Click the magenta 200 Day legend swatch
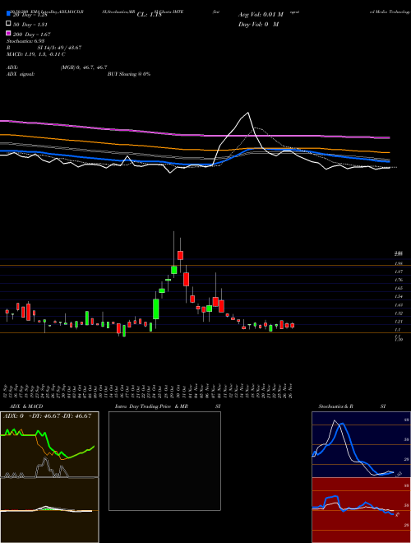The height and width of the screenshot is (543, 411). pos(9,34)
